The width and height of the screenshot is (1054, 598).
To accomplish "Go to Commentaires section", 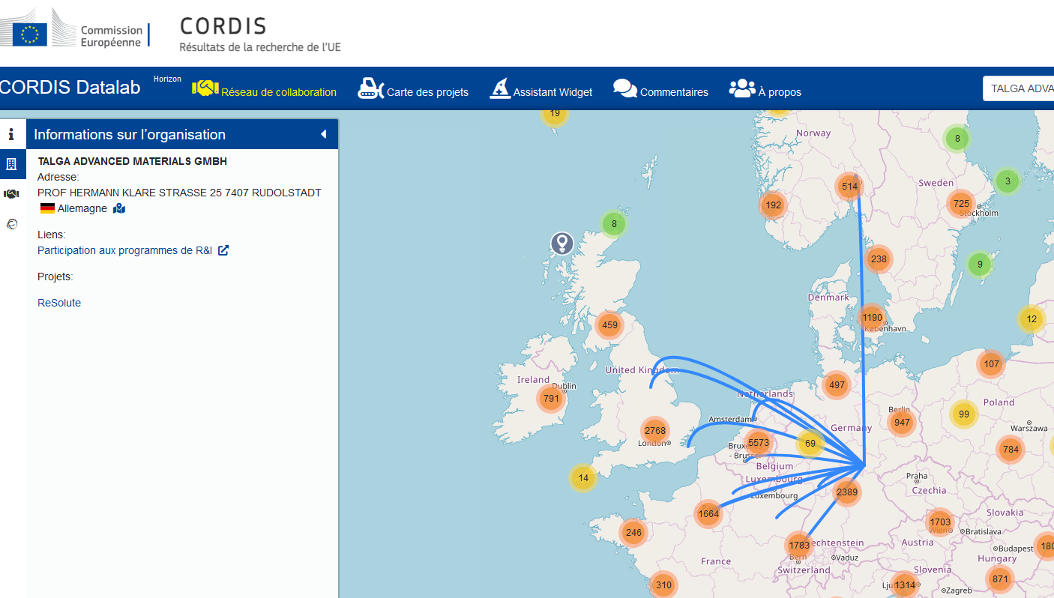I will click(x=660, y=91).
